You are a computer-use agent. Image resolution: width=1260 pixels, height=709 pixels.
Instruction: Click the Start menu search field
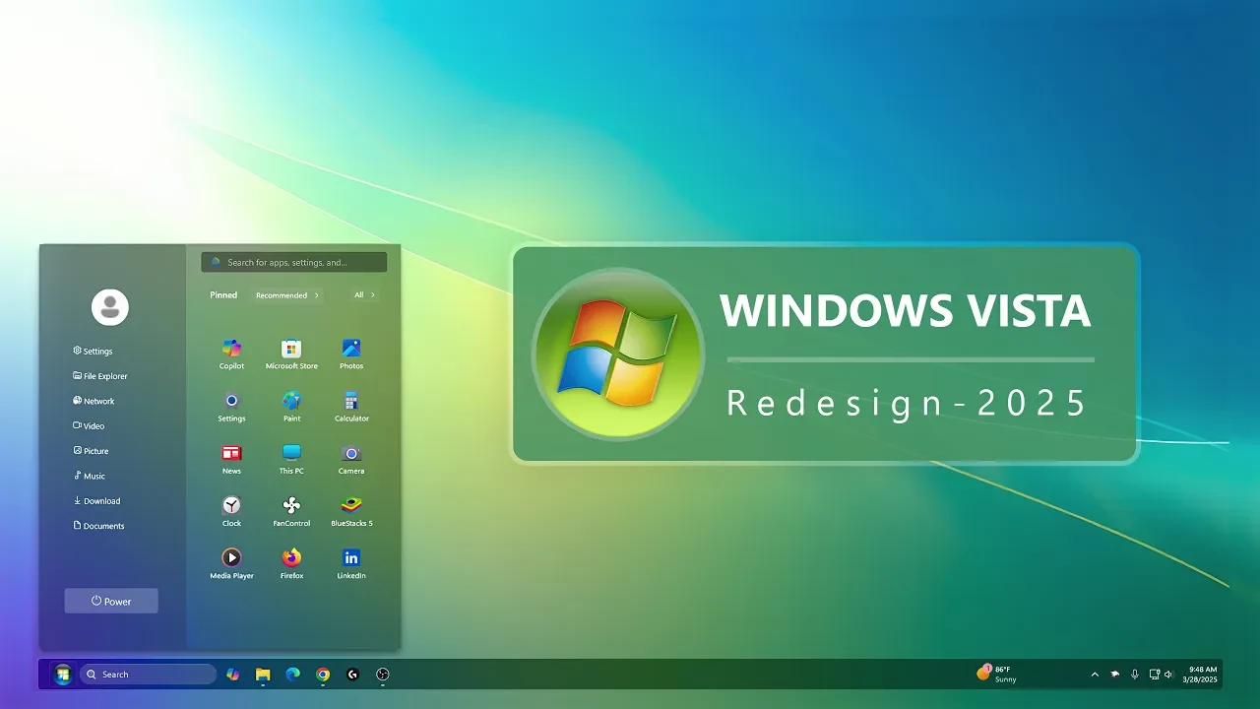(x=294, y=262)
